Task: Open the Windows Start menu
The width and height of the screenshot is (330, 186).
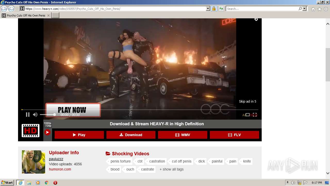Action: click(x=7, y=183)
